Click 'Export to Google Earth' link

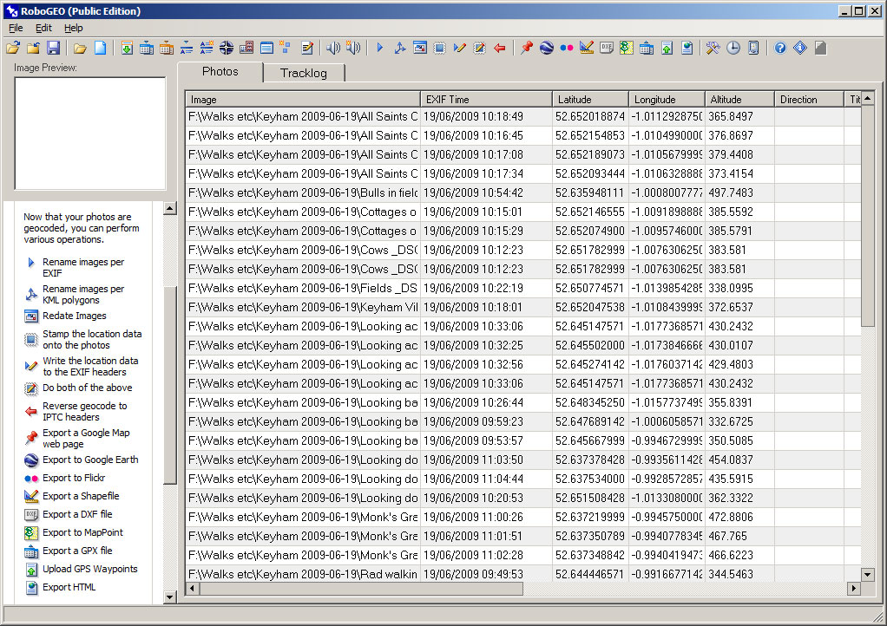[x=90, y=460]
